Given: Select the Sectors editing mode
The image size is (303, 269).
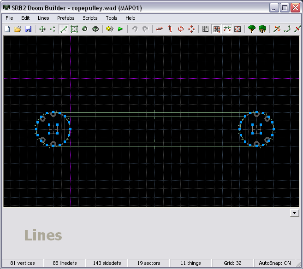Looking at the screenshot, I should 74,29.
